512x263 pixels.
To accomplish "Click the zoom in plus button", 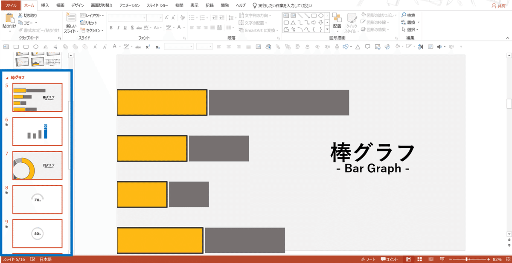I will point(489,259).
